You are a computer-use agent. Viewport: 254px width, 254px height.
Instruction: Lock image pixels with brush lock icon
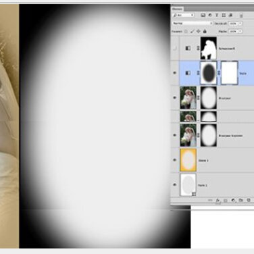click(192, 32)
